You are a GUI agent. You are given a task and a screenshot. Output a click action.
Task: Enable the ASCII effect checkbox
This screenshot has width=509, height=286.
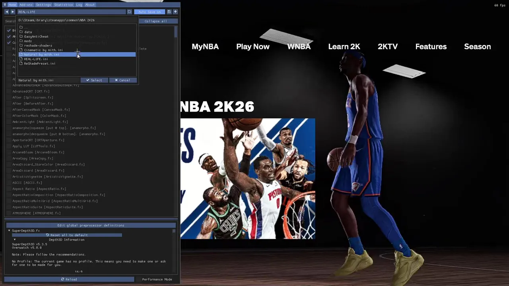tap(9, 183)
